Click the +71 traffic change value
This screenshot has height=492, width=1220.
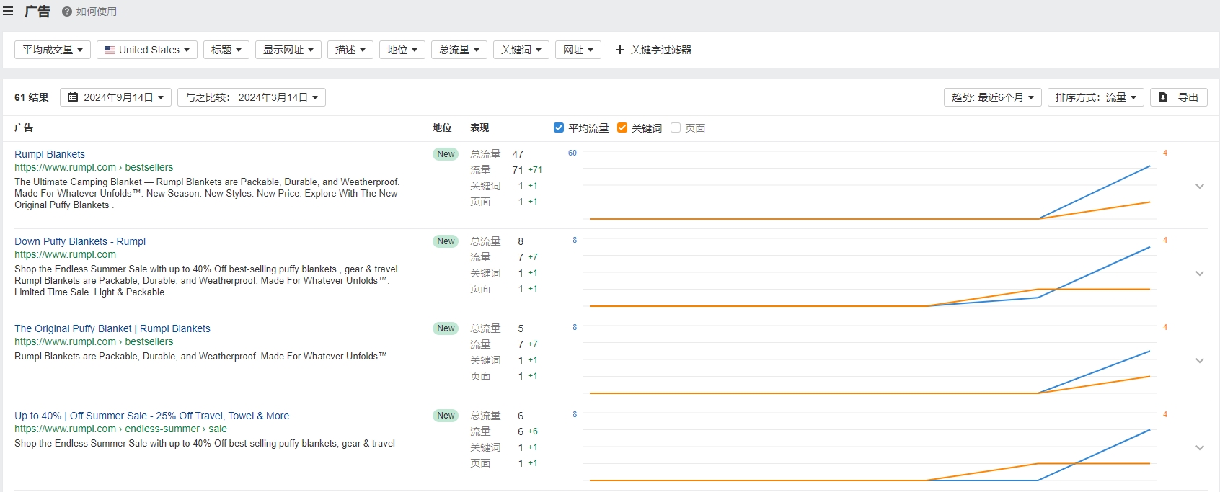click(535, 170)
